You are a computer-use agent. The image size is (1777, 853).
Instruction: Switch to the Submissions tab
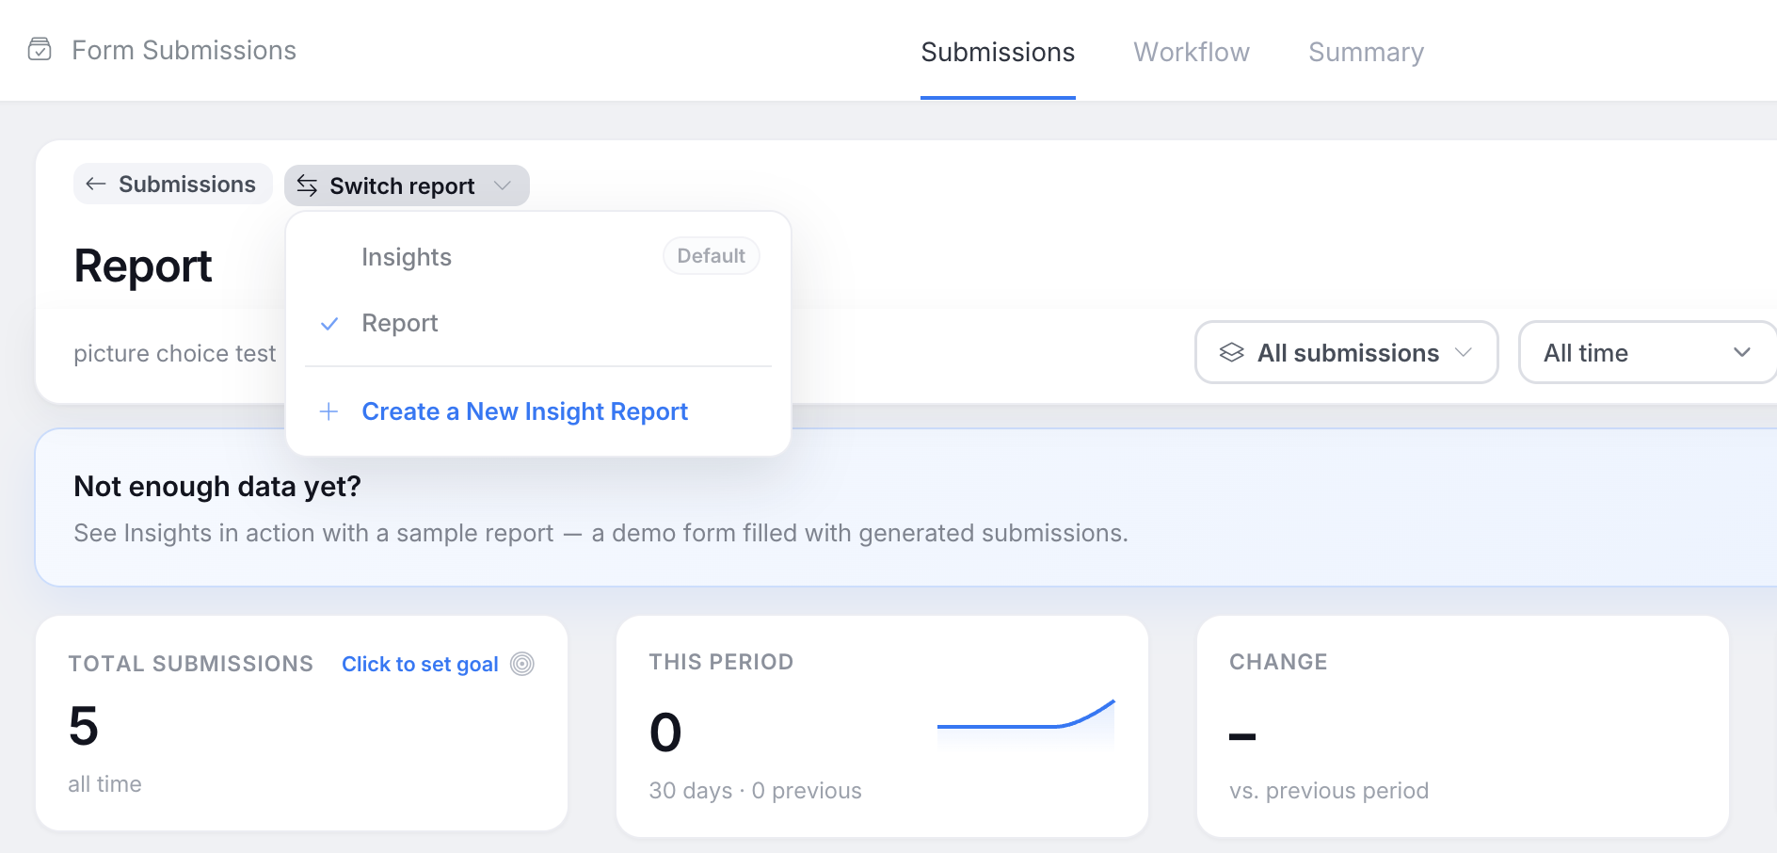(998, 52)
